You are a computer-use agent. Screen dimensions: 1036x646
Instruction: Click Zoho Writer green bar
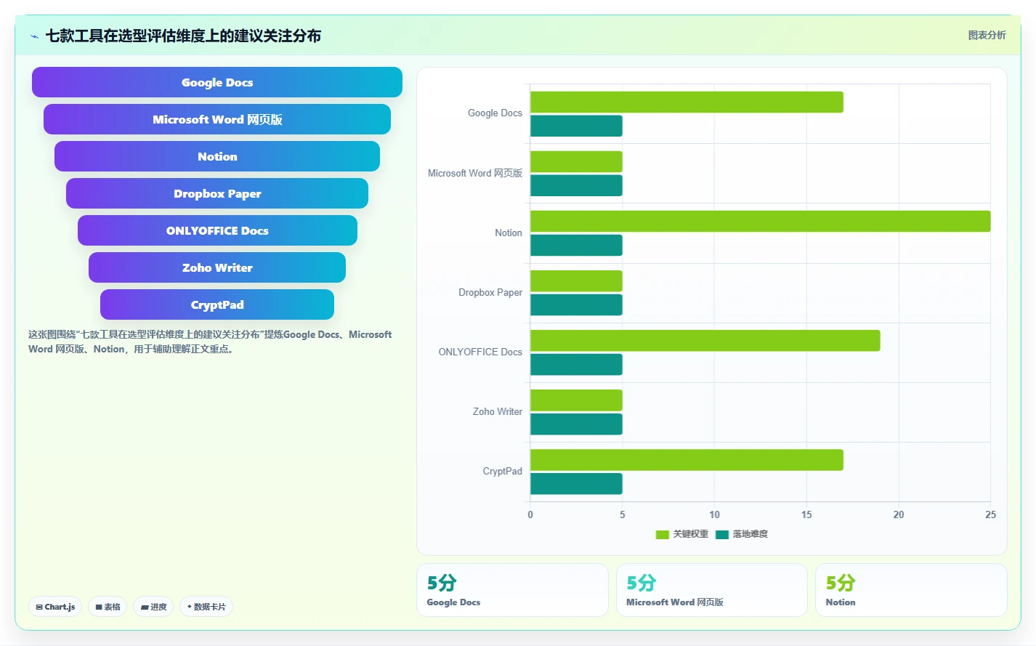click(576, 400)
